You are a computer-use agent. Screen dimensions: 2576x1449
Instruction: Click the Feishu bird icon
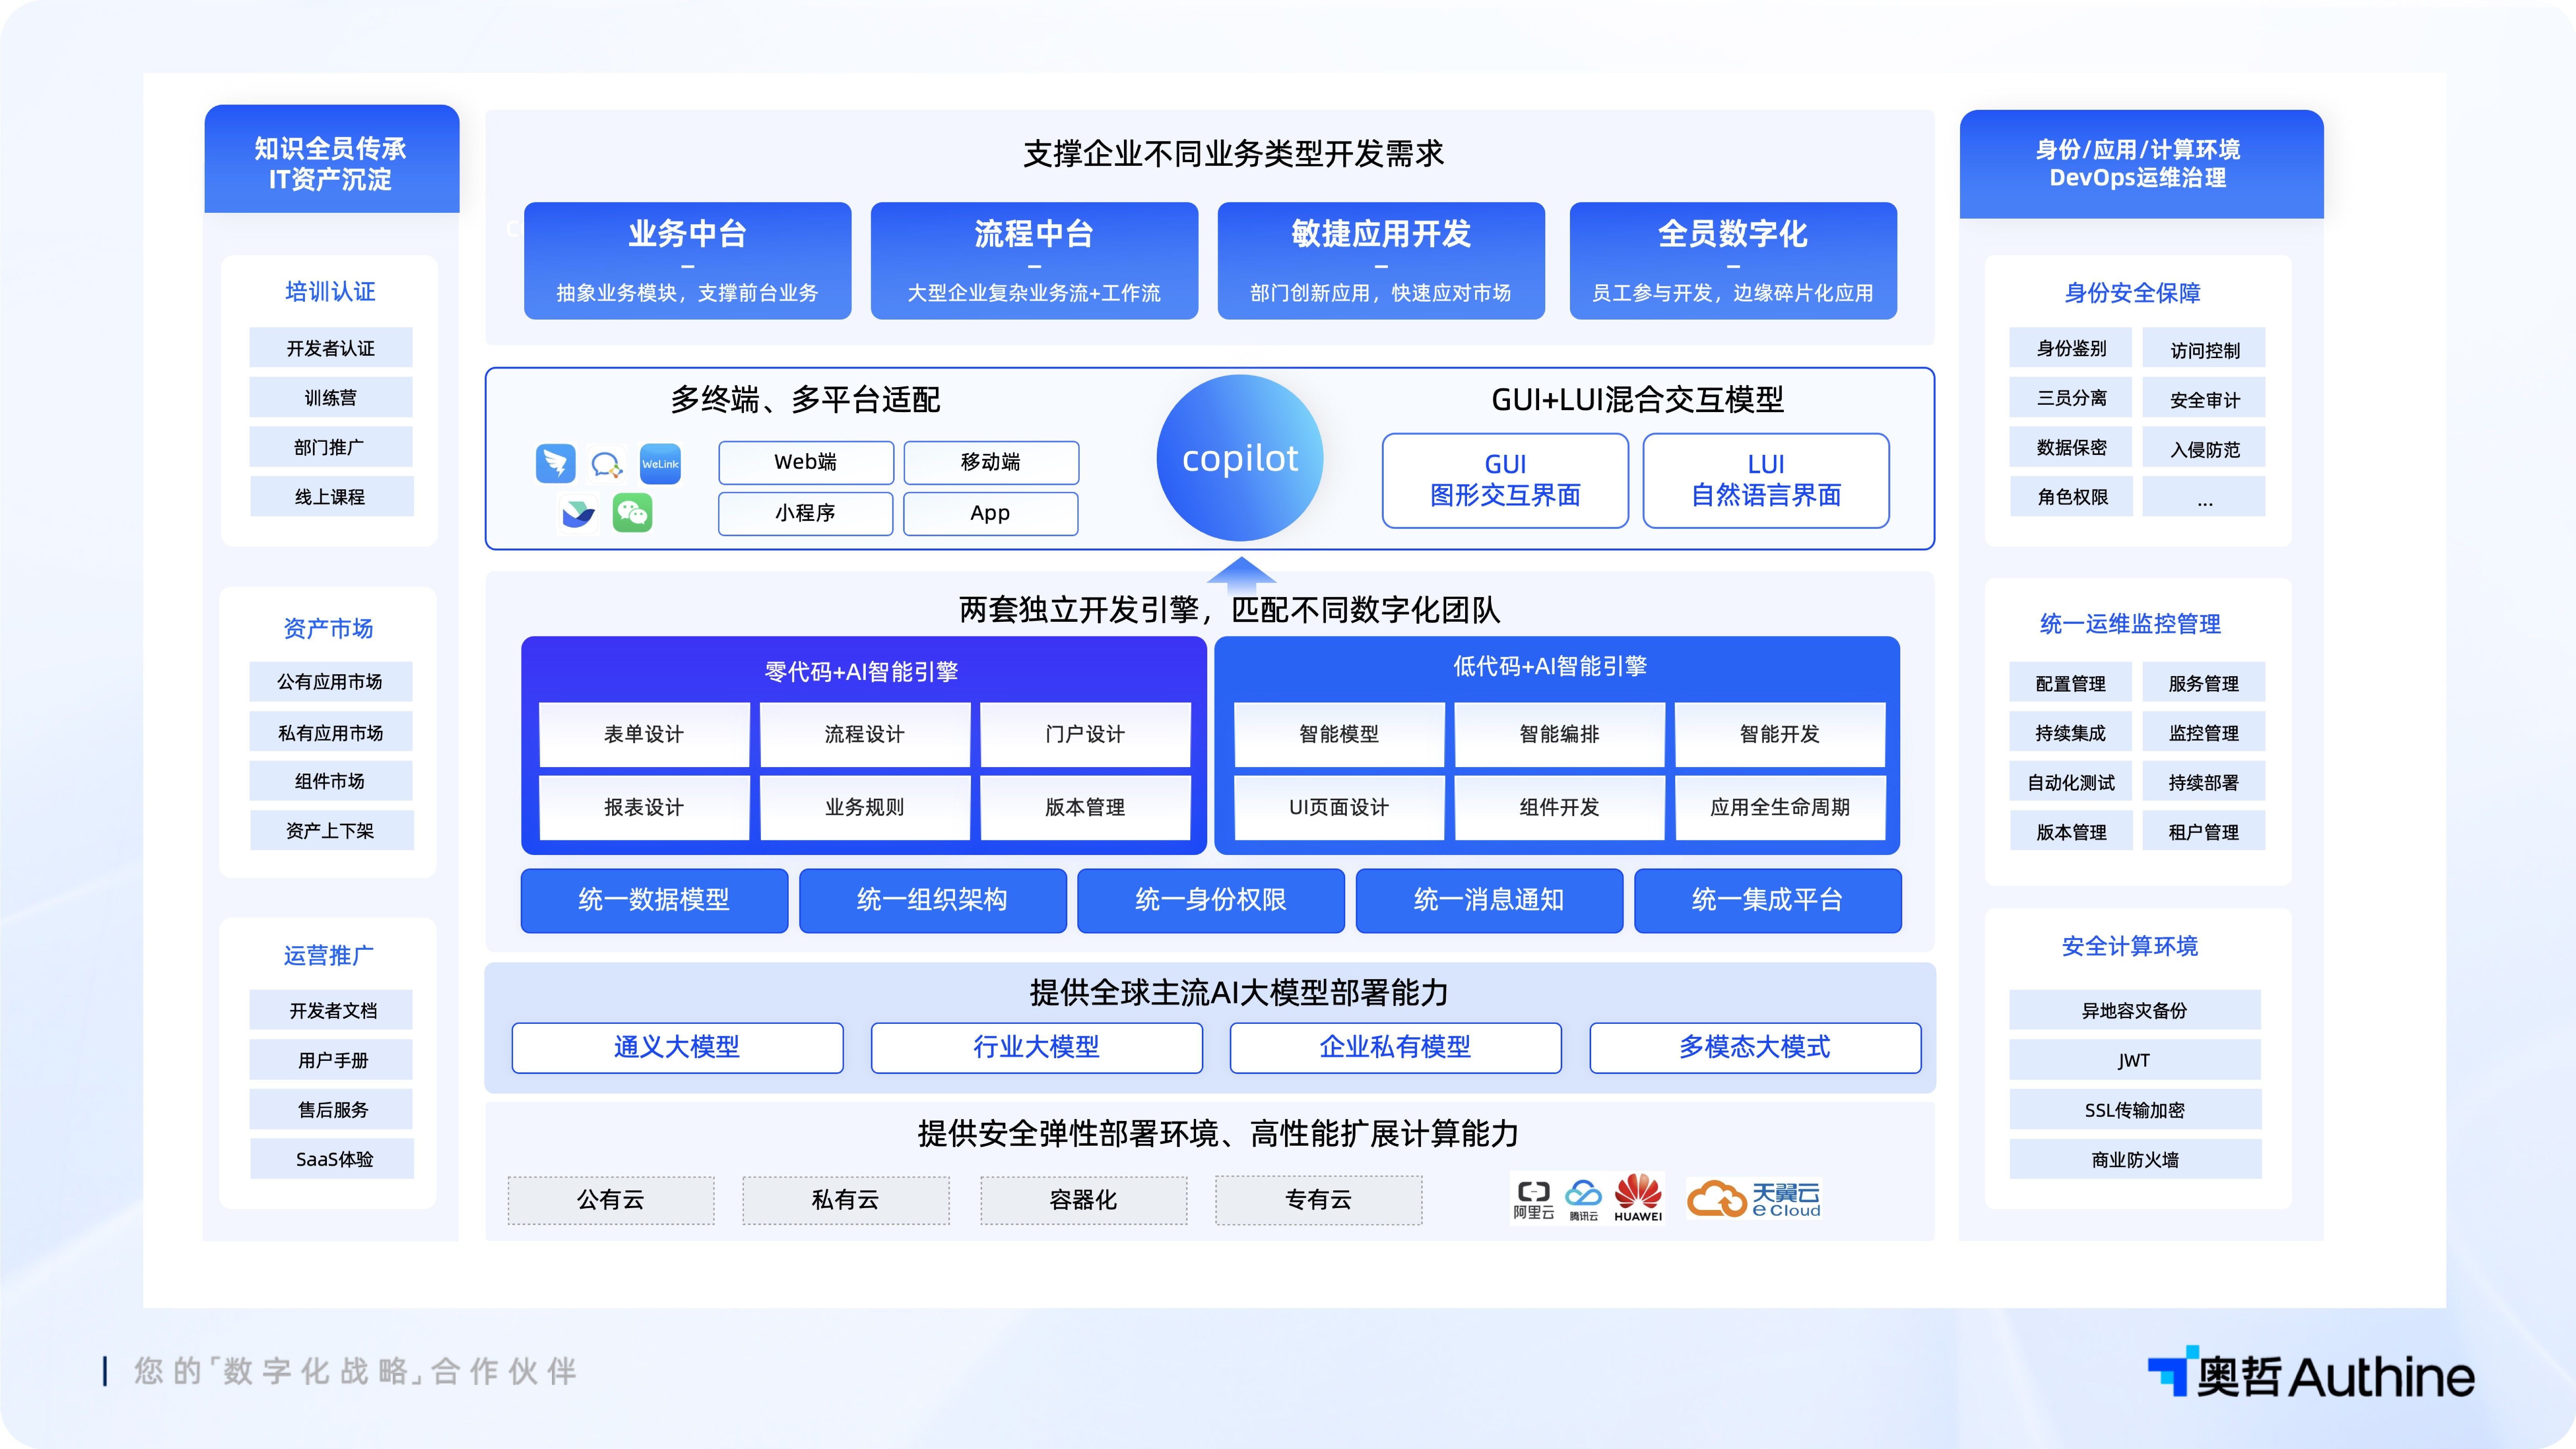click(x=578, y=514)
